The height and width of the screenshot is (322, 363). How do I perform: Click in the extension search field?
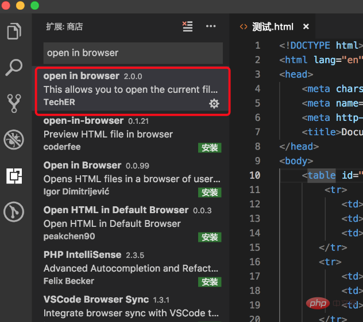[133, 53]
